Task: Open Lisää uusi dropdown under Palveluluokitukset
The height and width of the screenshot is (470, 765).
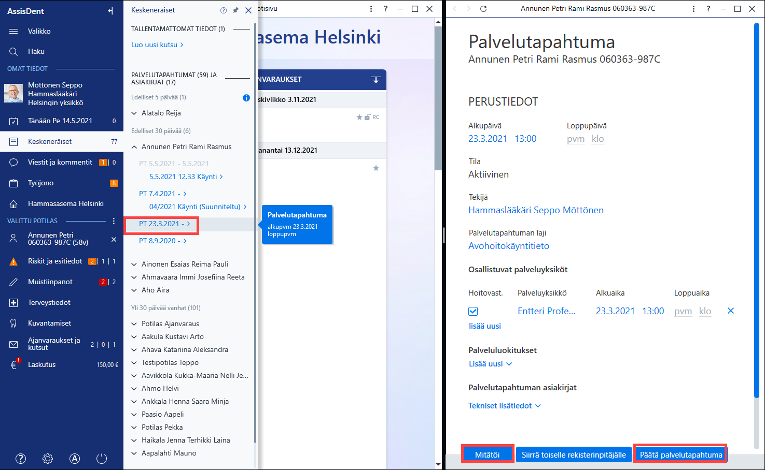Action: click(491, 364)
